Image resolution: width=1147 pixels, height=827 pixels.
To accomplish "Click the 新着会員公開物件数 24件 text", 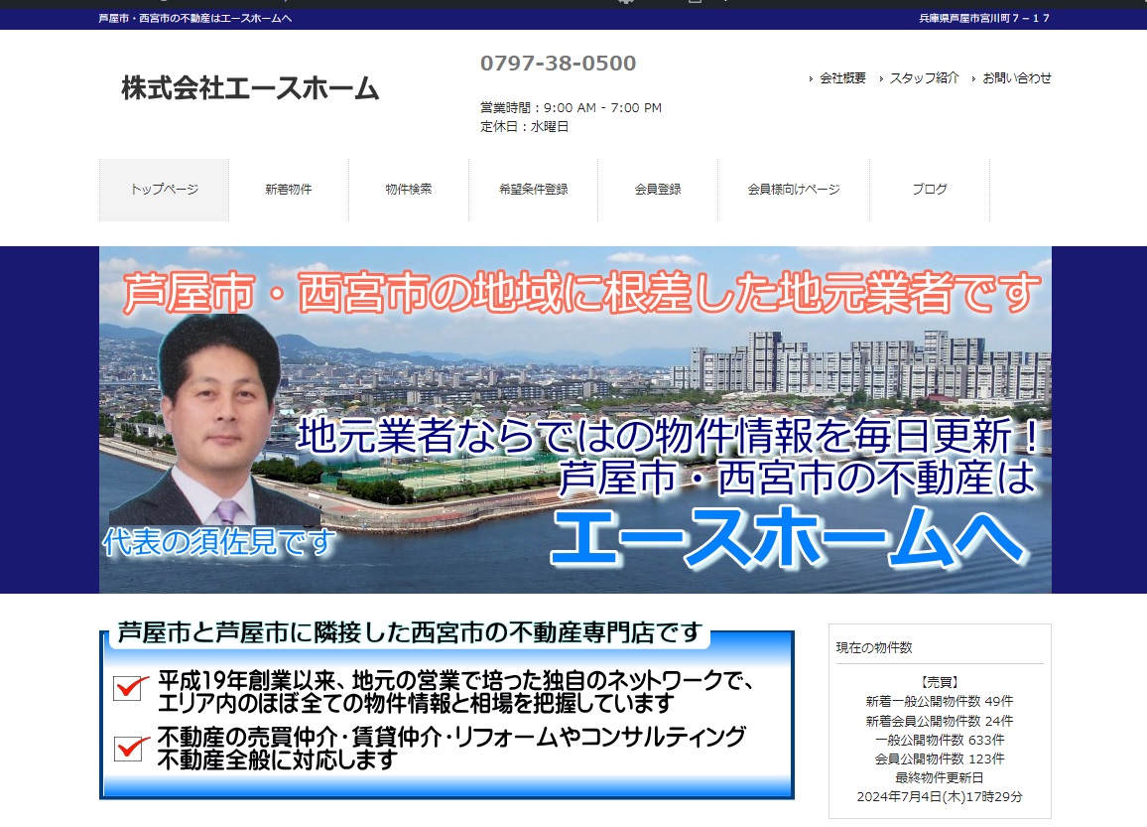I will point(940,721).
